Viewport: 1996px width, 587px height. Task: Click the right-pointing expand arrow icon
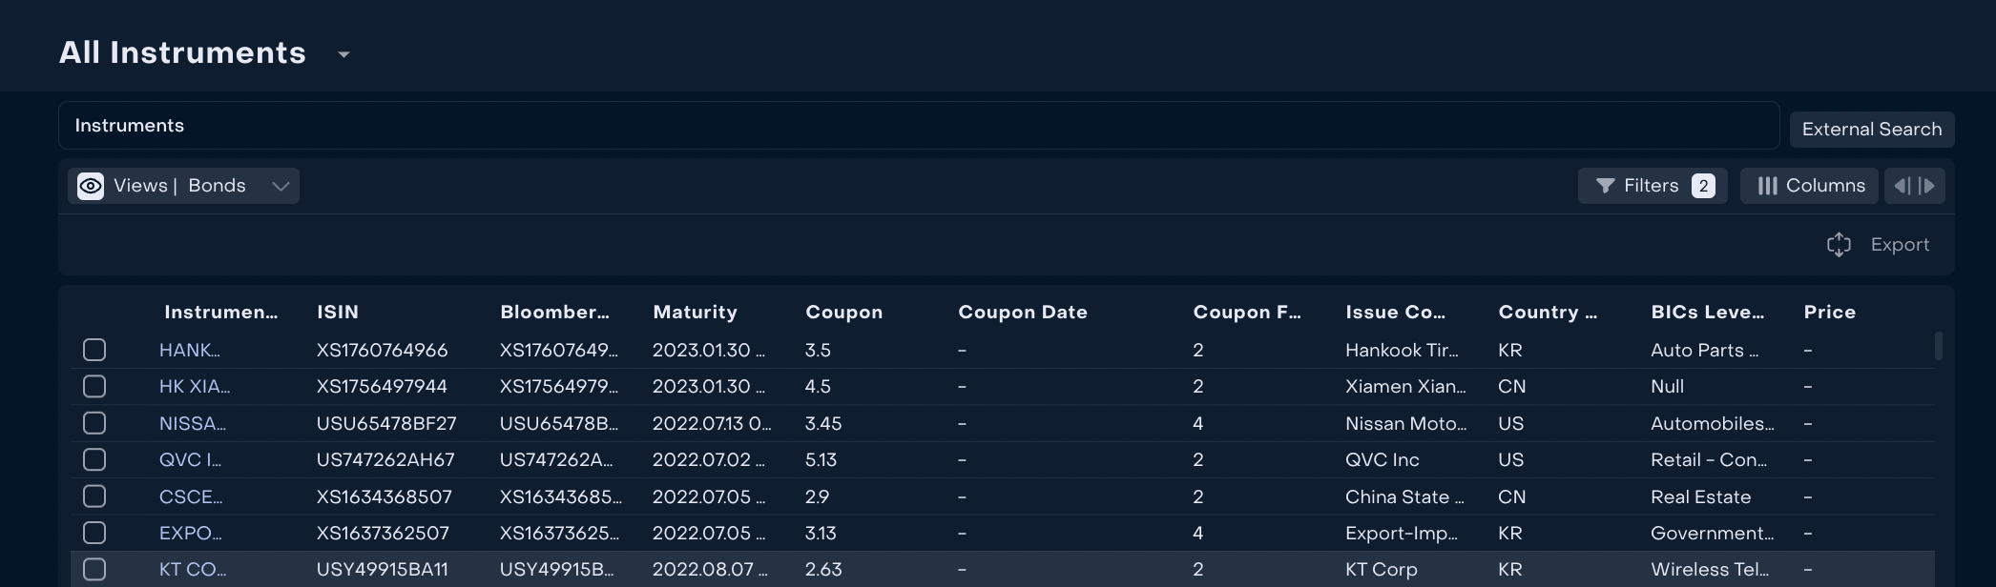coord(1927,186)
